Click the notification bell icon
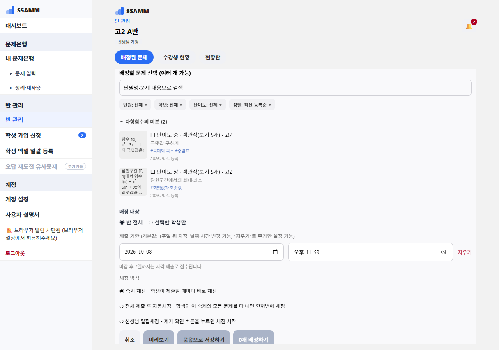Image resolution: width=499 pixels, height=350 pixels. (x=469, y=26)
